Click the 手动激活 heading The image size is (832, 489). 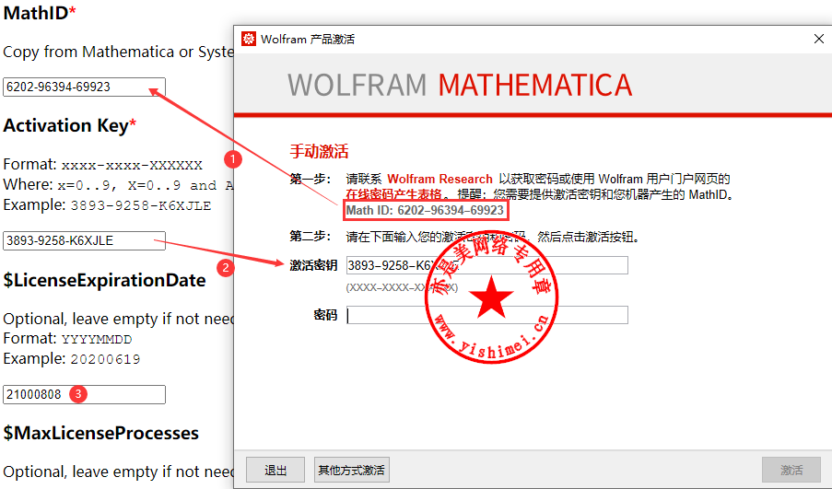pyautogui.click(x=319, y=151)
